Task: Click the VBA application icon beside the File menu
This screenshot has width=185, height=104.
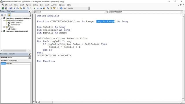Action: click(x=3, y=5)
